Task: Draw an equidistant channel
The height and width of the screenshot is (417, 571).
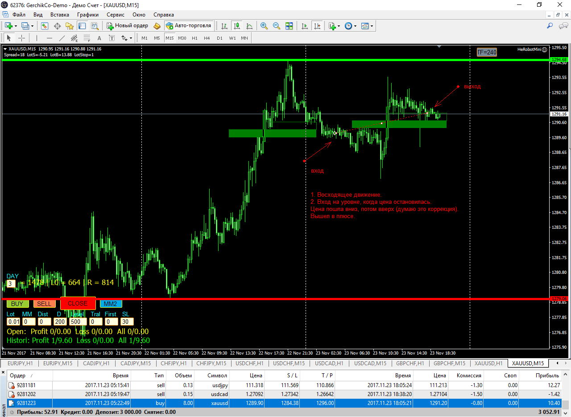Action: coord(74,38)
